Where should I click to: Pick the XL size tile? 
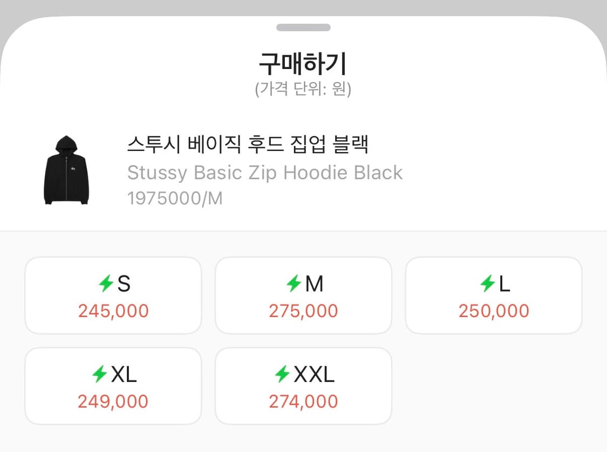click(113, 385)
